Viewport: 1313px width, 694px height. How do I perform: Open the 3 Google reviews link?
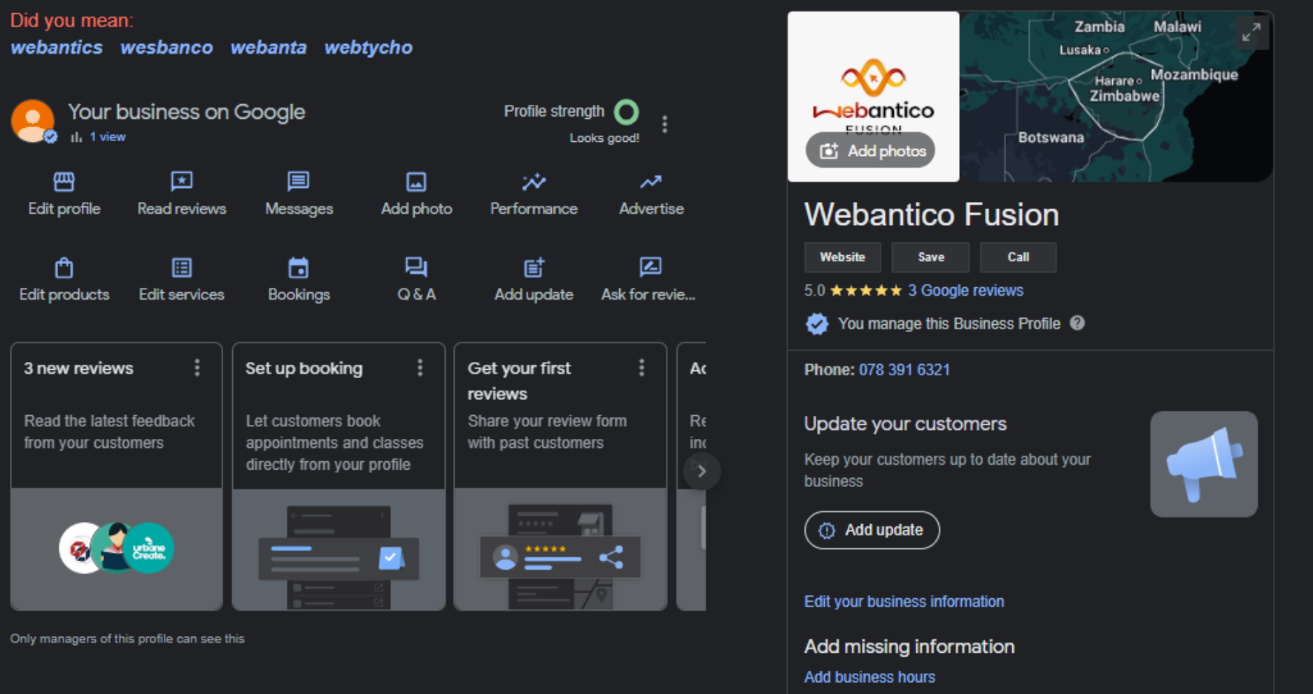[965, 291]
